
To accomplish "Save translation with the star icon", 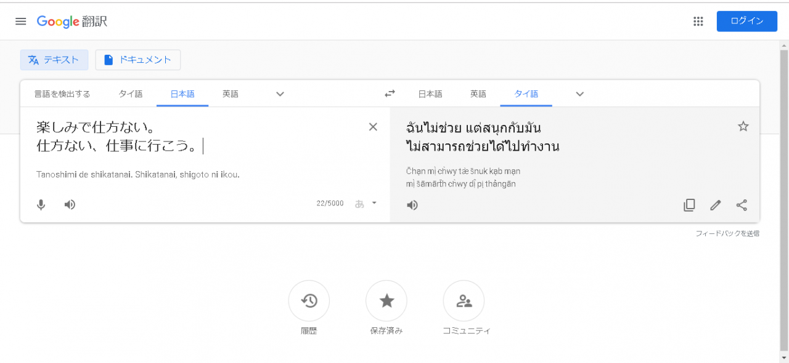I will [743, 126].
